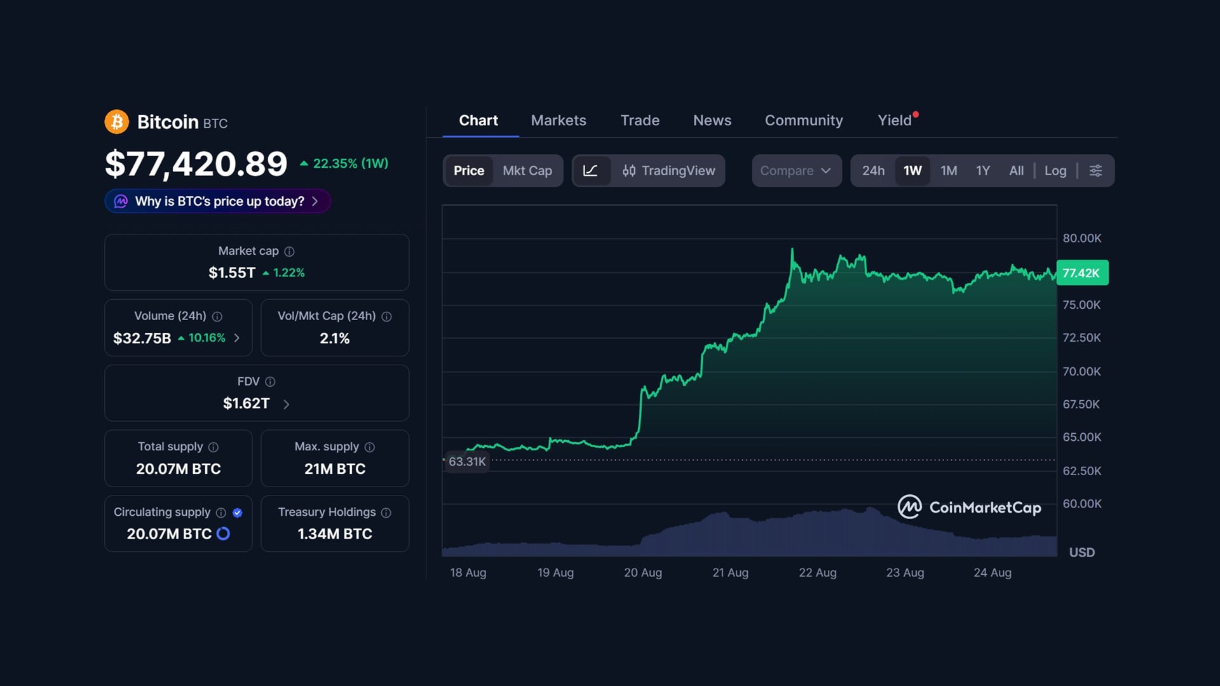
Task: Open the Trade tab
Action: pyautogui.click(x=640, y=121)
